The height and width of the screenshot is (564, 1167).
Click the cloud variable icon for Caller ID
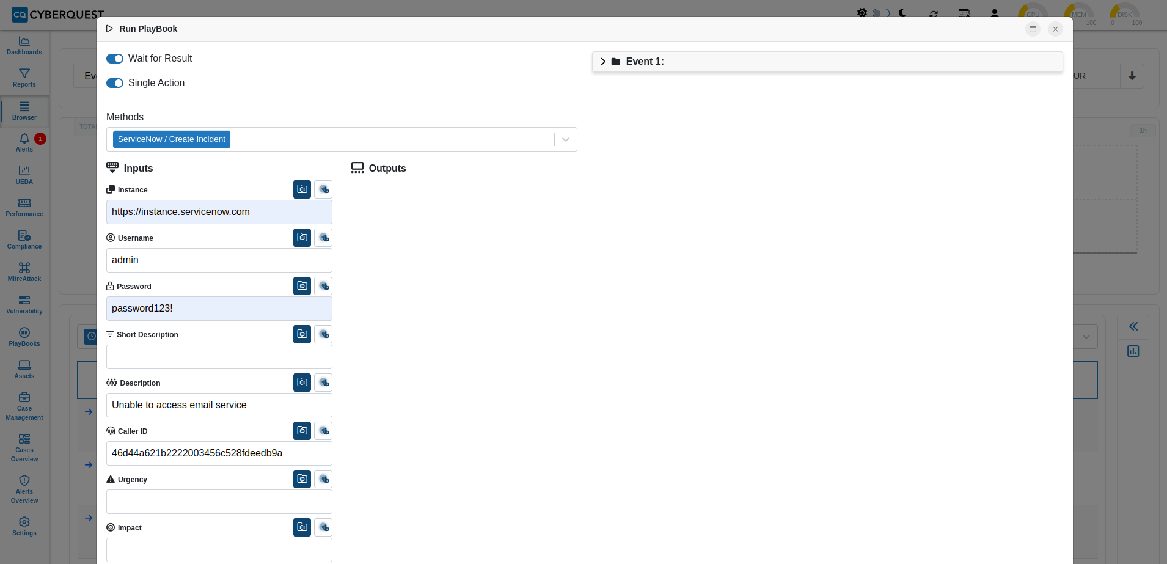click(323, 431)
